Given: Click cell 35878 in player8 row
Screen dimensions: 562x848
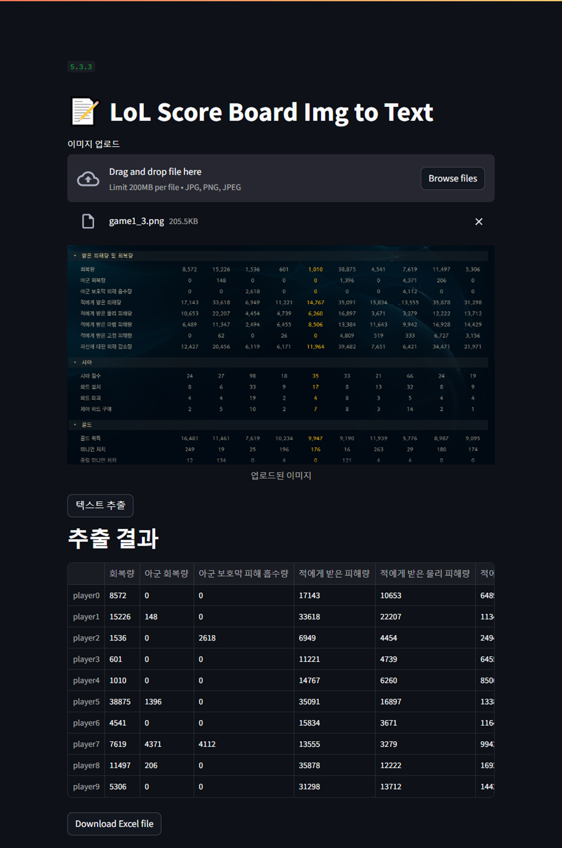Looking at the screenshot, I should (334, 765).
